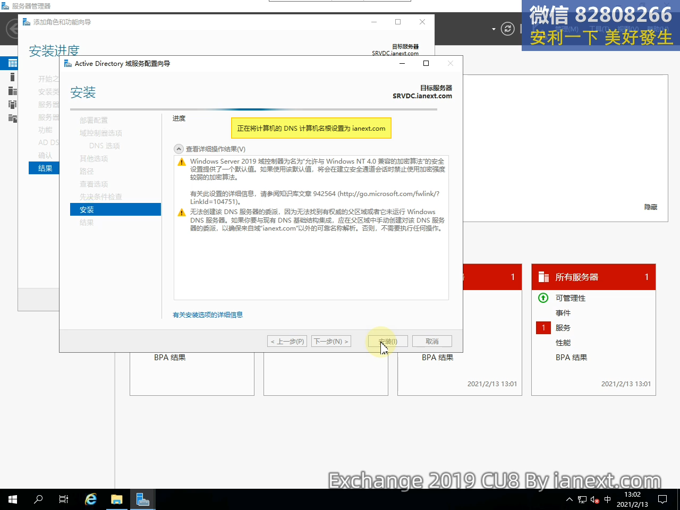
Task: Select the 查看选项 step
Action: click(x=93, y=184)
